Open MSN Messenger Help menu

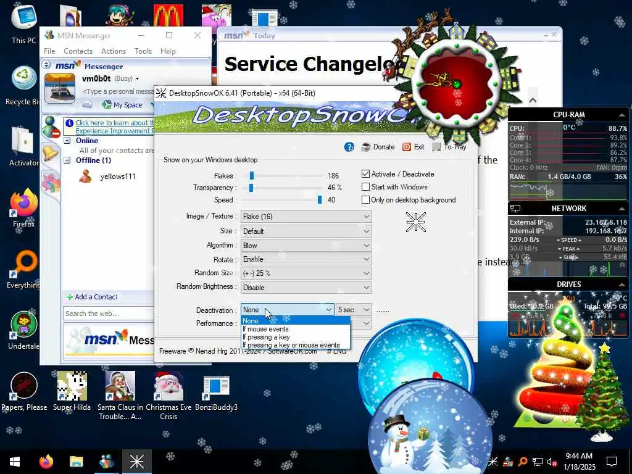(168, 51)
